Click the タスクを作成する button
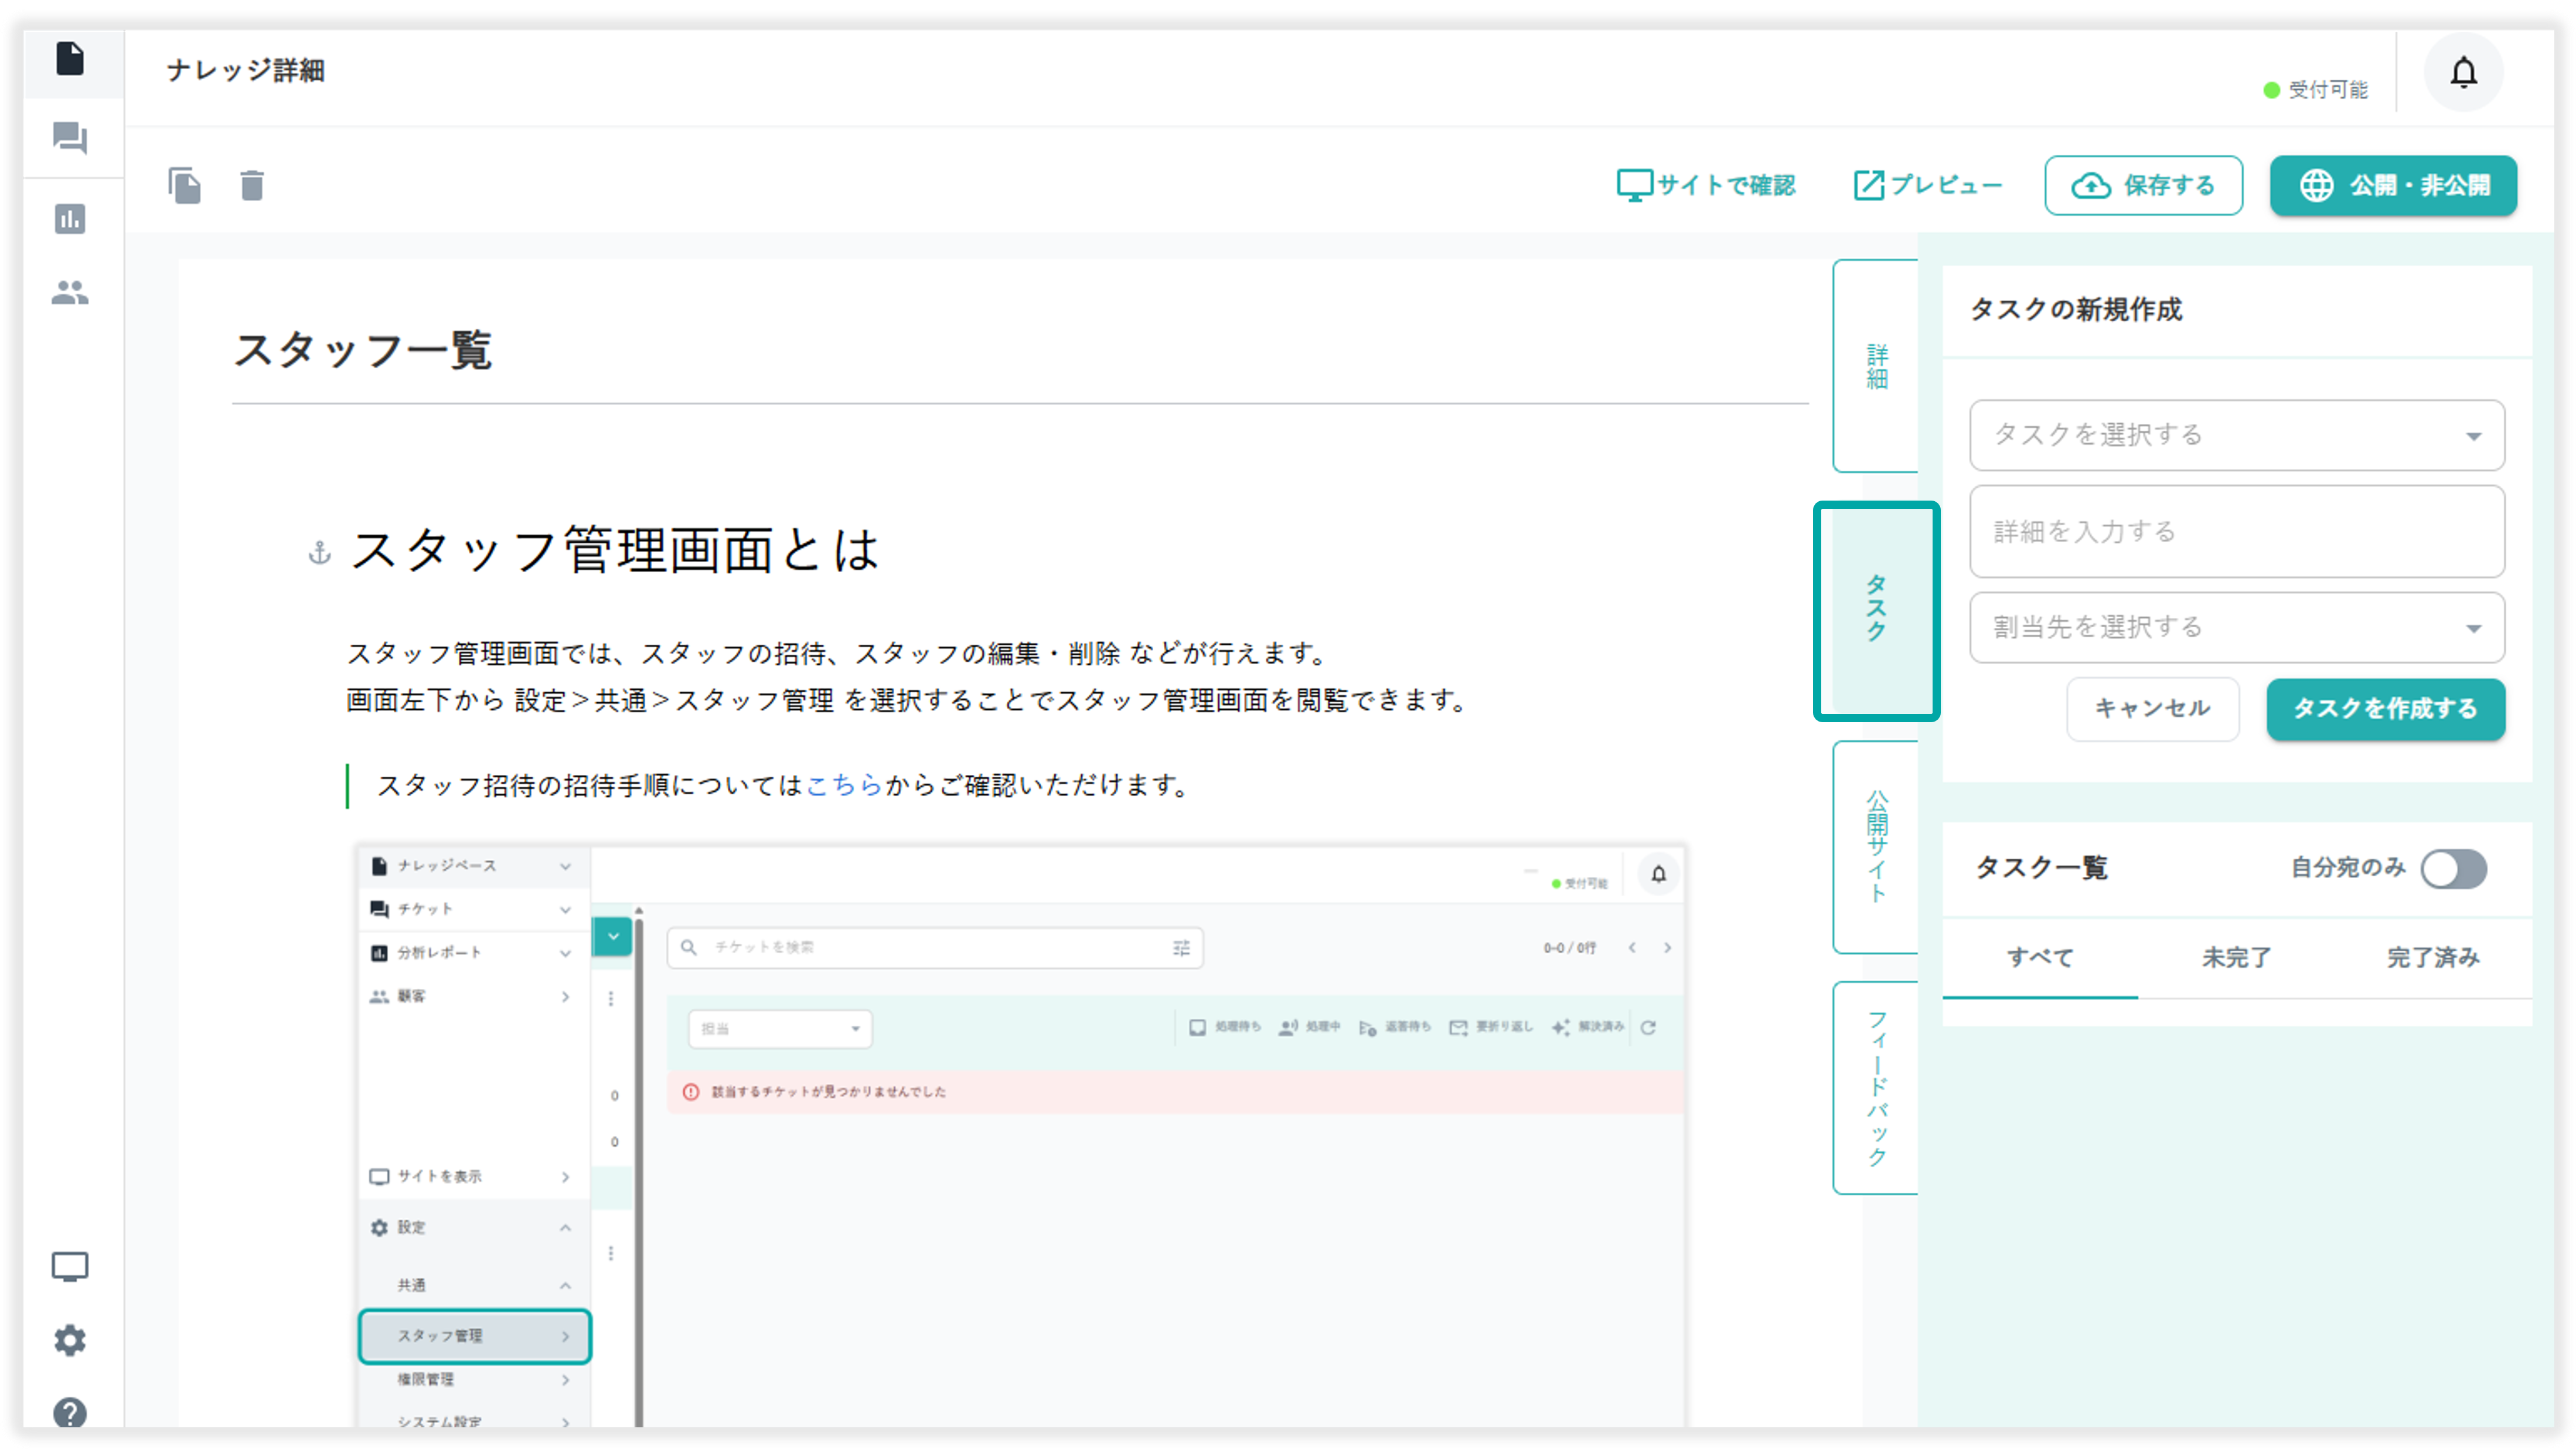This screenshot has height=1449, width=2576. (2385, 709)
